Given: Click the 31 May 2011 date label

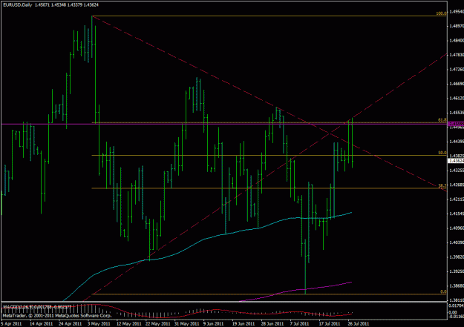Looking at the screenshot, I should click(x=187, y=324).
